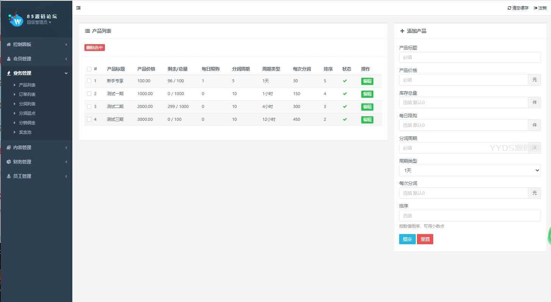Expand 控制面板 via its chevron
This screenshot has height=302, width=551.
click(66, 45)
